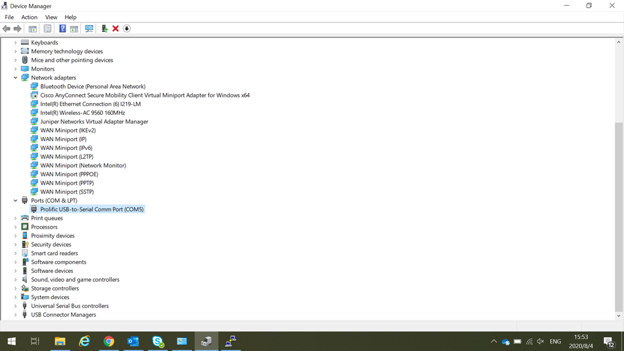The width and height of the screenshot is (624, 351).
Task: Open the Action menu
Action: pyautogui.click(x=29, y=17)
